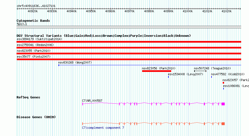The image size is (249, 136).
Task: Select the red bar beneath esv2759341 label
Action: [x=129, y=48]
